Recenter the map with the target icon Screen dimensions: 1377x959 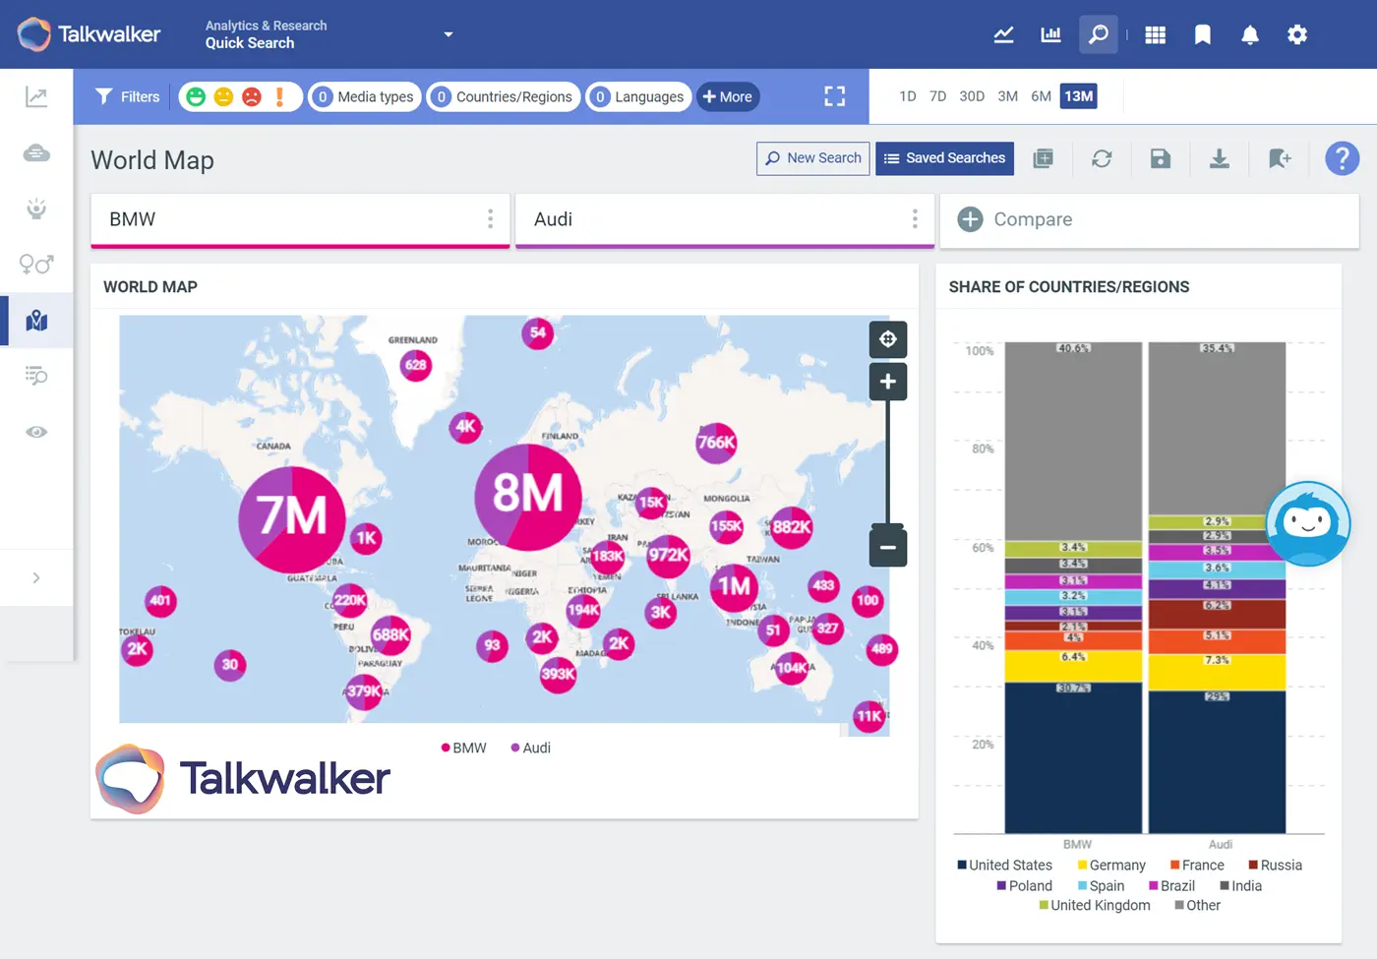pyautogui.click(x=887, y=339)
